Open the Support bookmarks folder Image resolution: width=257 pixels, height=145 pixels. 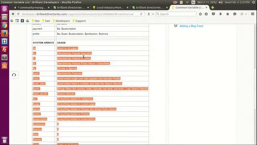pyautogui.click(x=79, y=21)
